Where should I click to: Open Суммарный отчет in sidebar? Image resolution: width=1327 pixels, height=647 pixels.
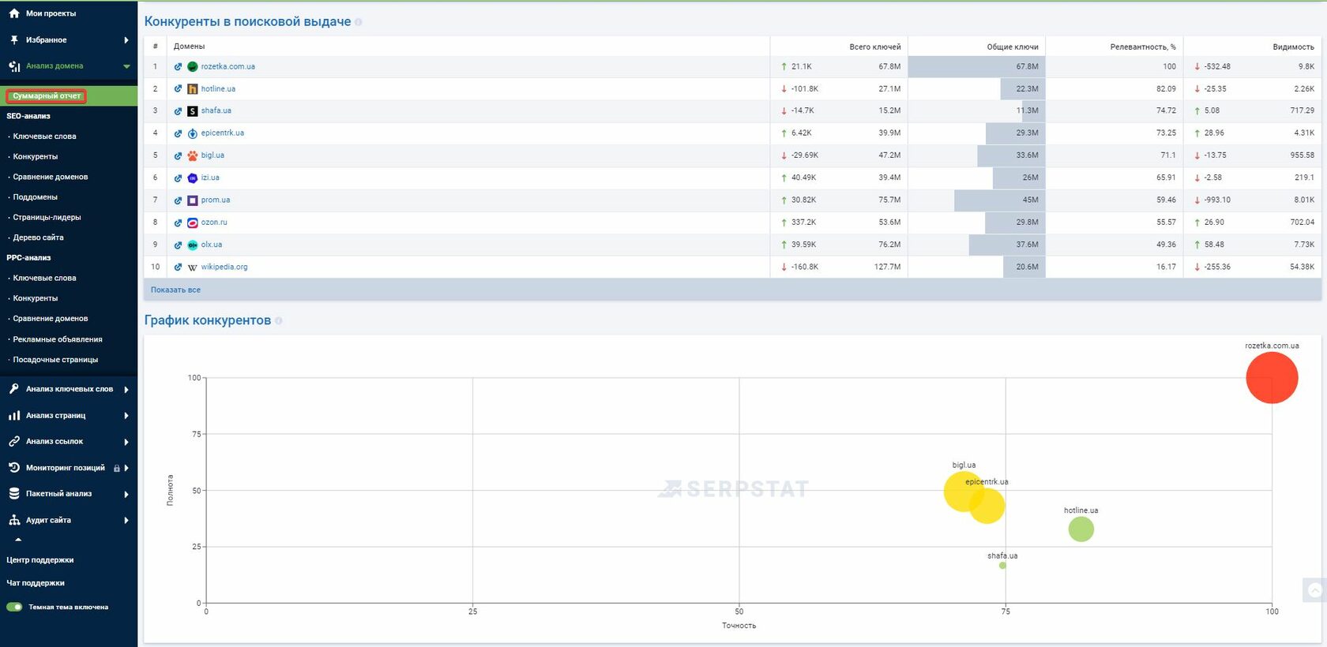[x=47, y=96]
